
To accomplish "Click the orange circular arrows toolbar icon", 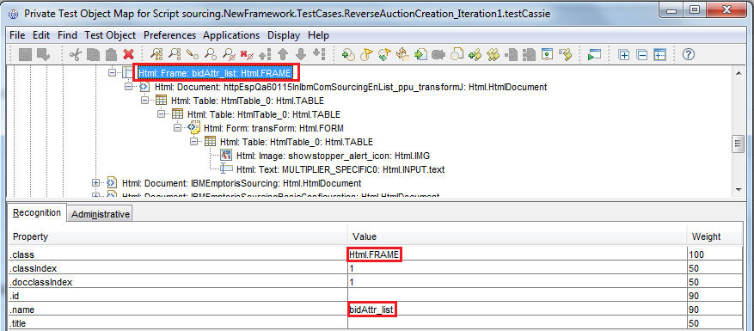I will tap(402, 54).
